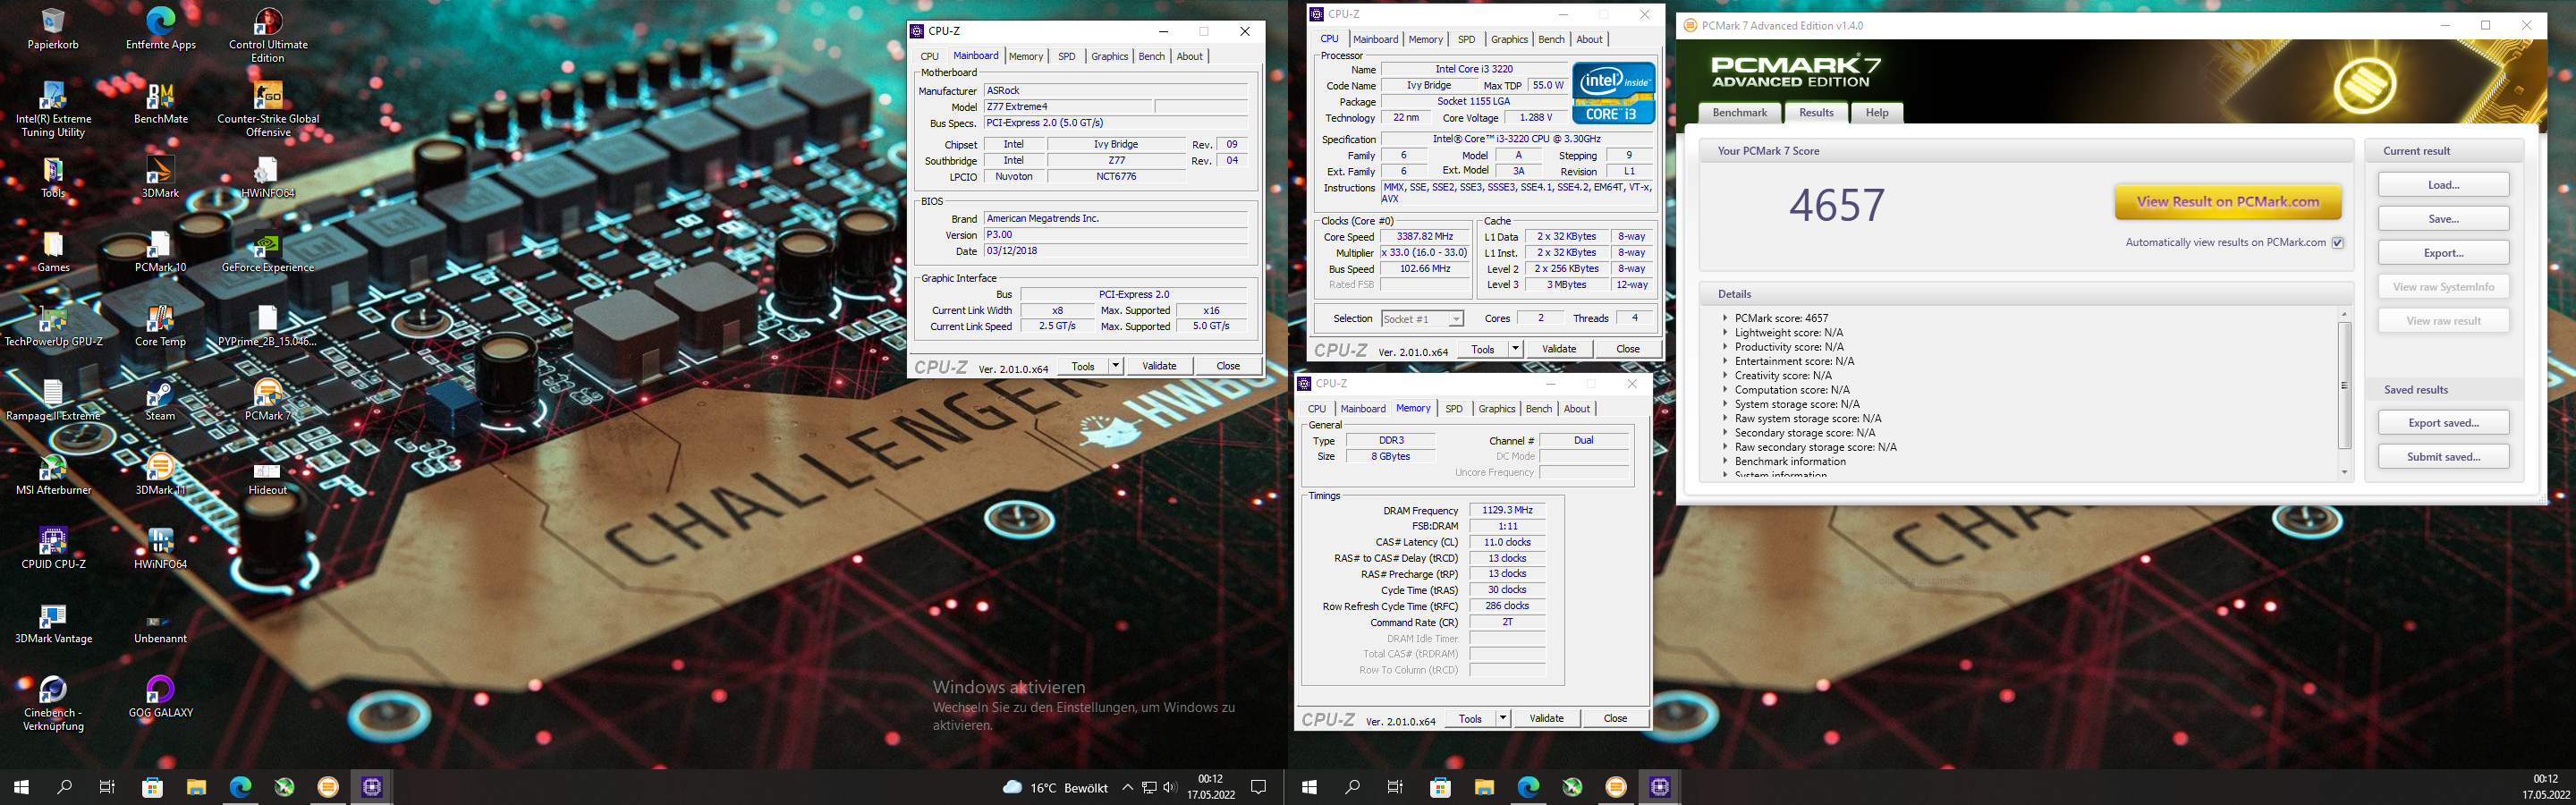Open Intel Extreme Tuning Utility icon
Image resolution: width=2576 pixels, height=805 pixels.
coord(53,110)
